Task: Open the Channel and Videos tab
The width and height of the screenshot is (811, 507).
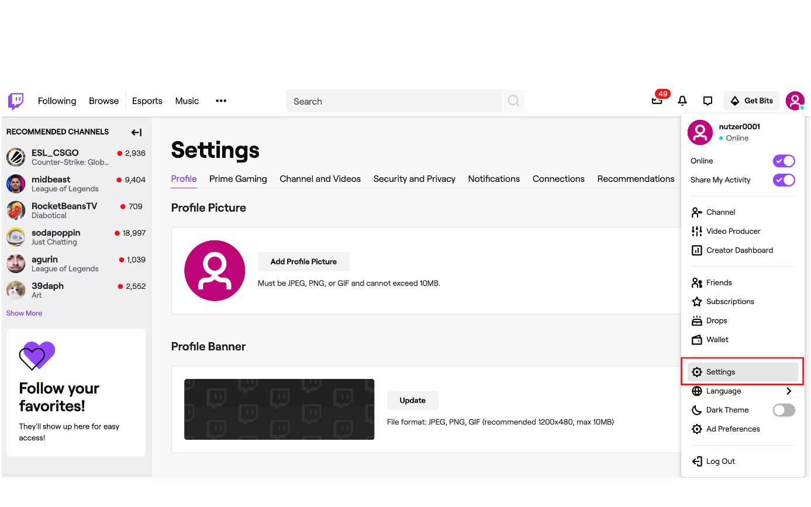Action: tap(320, 179)
